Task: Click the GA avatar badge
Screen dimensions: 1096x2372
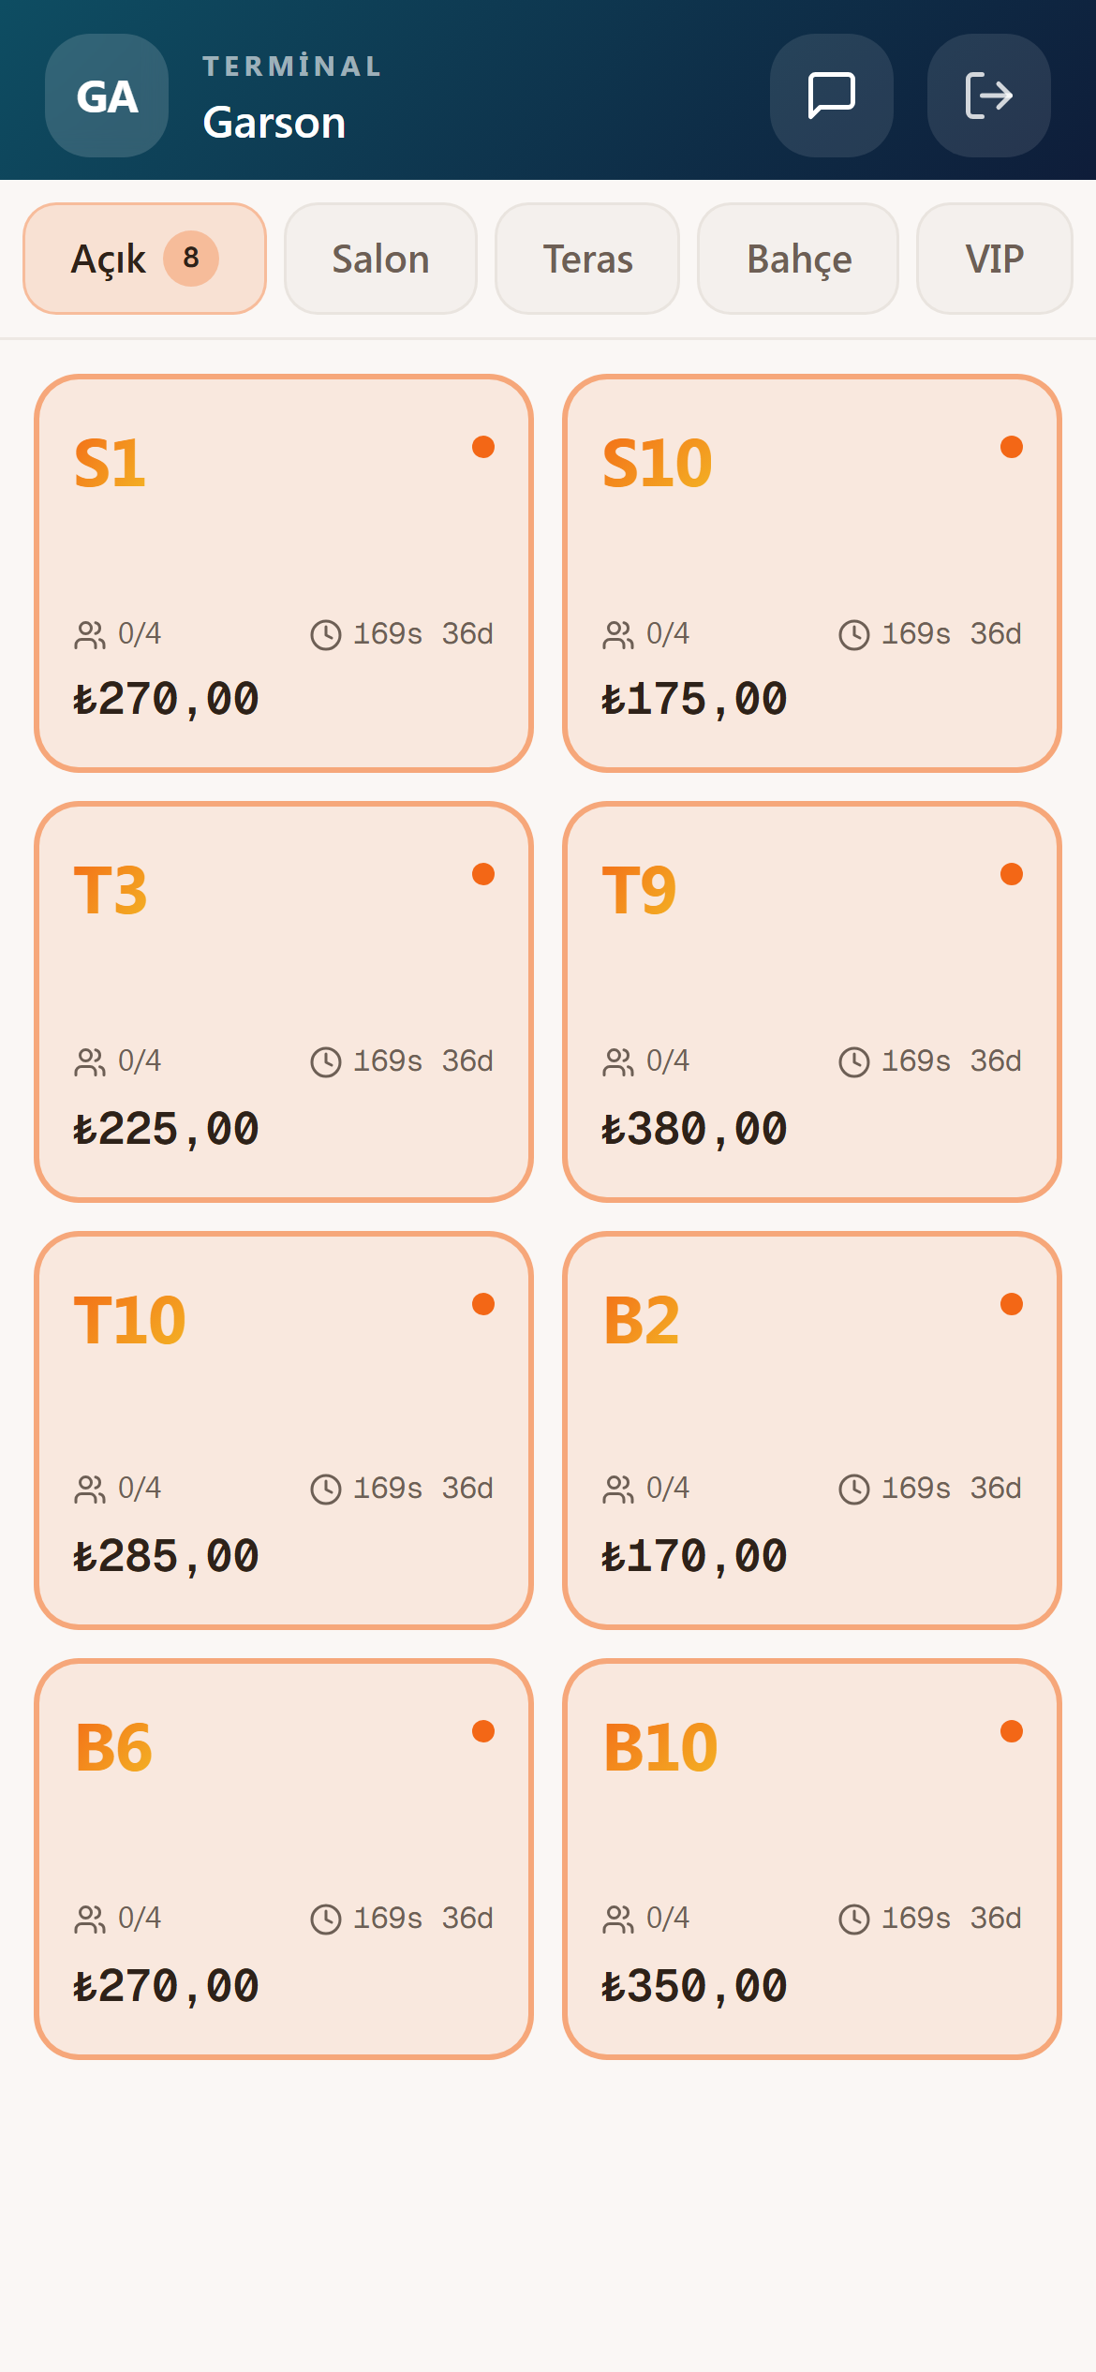Action: (x=107, y=96)
